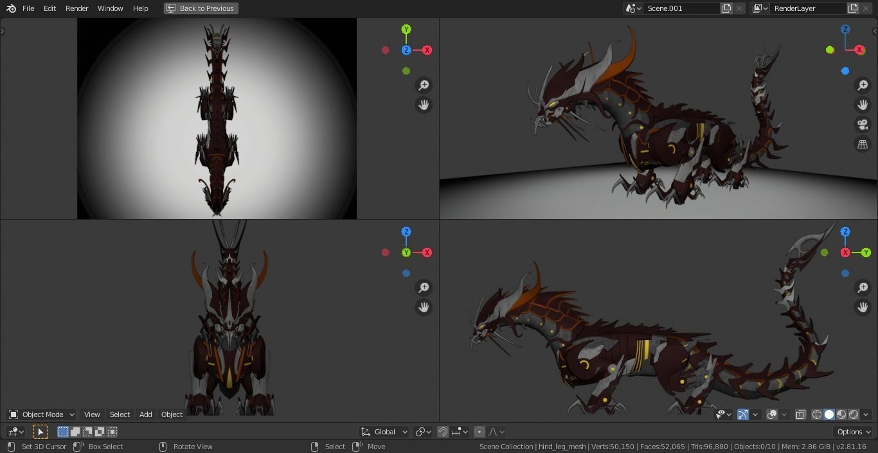Open Global transform orientation dropdown
Image resolution: width=878 pixels, height=453 pixels.
384,432
